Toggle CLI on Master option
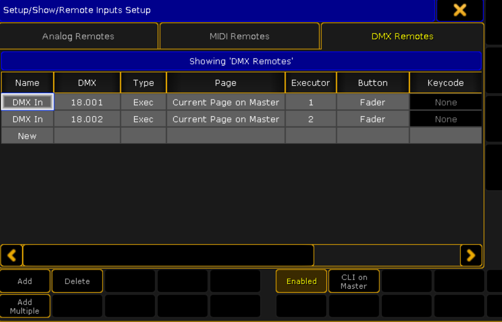Viewport: 502px width, 322px height. (x=354, y=281)
